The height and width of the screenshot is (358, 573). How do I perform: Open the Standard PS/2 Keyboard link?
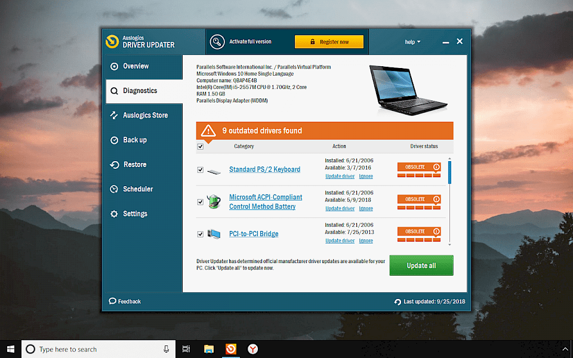point(264,169)
